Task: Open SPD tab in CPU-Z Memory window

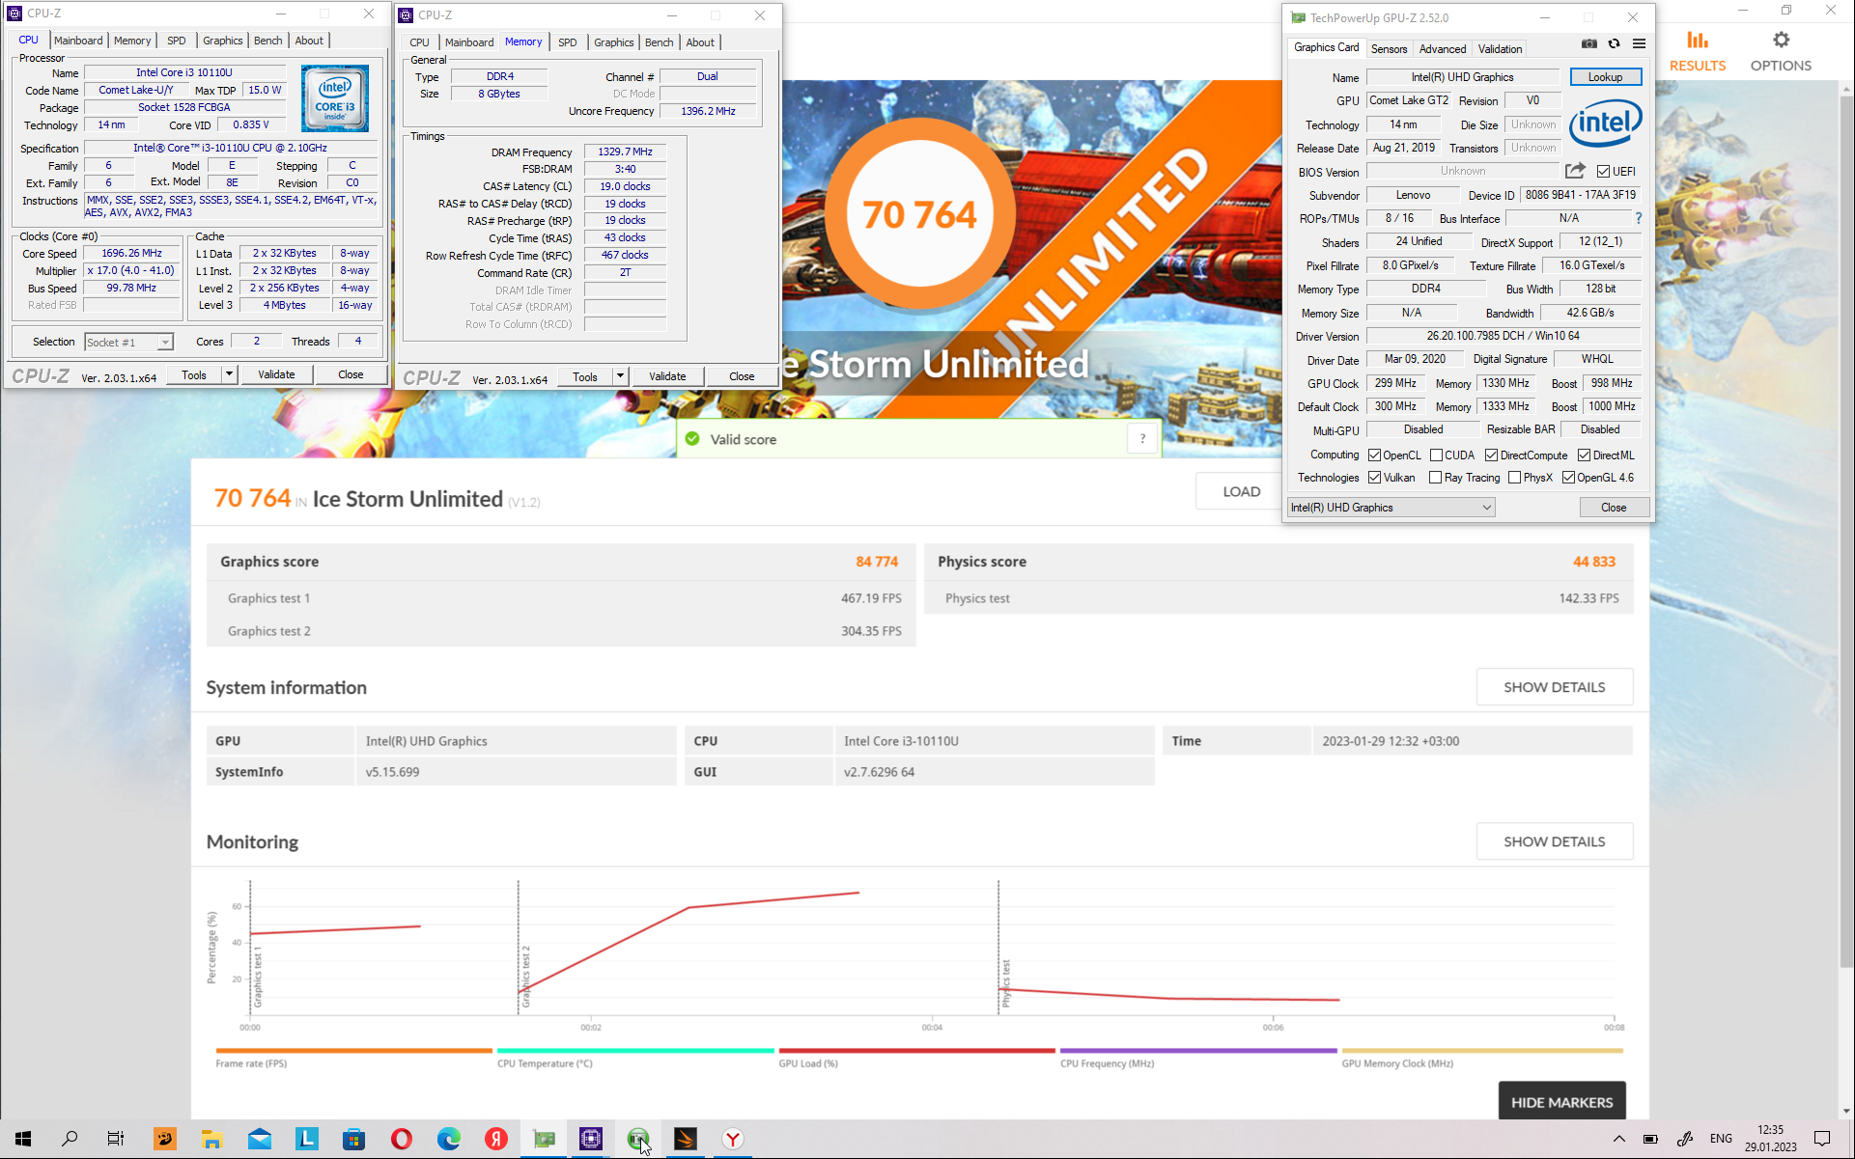Action: pos(568,42)
